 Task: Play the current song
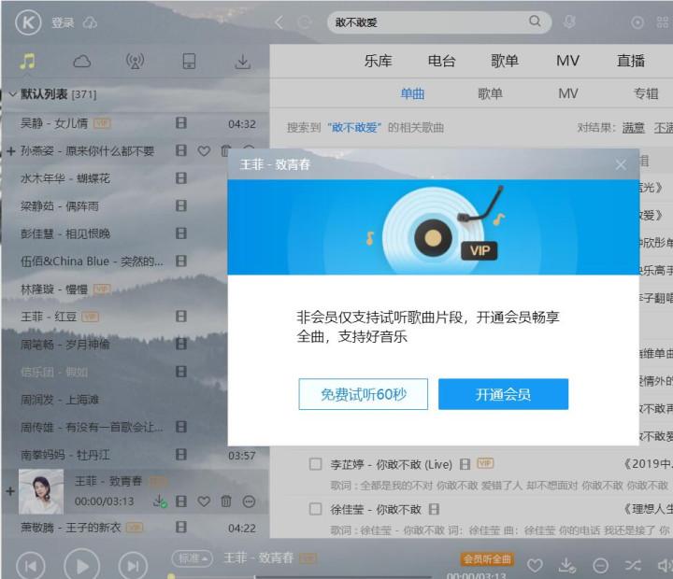pyautogui.click(x=81, y=565)
